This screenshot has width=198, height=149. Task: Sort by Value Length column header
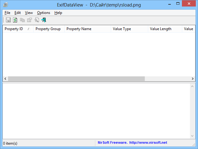click(x=165, y=29)
